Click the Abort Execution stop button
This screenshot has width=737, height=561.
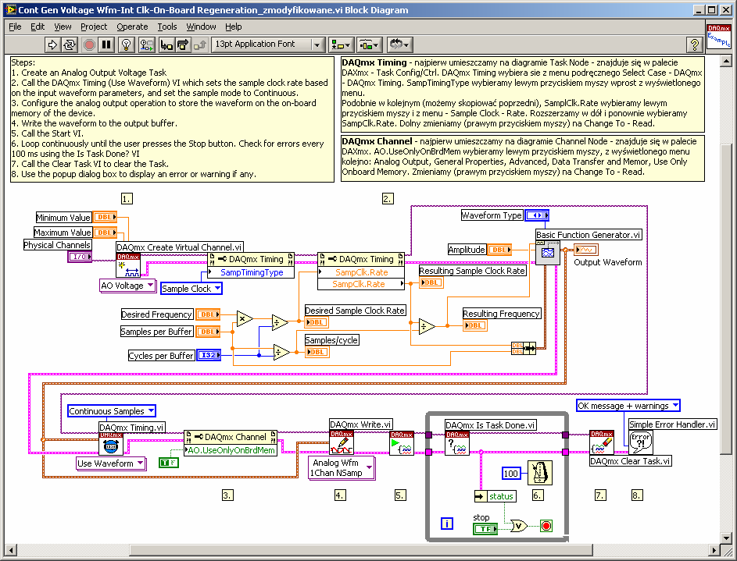pos(89,45)
